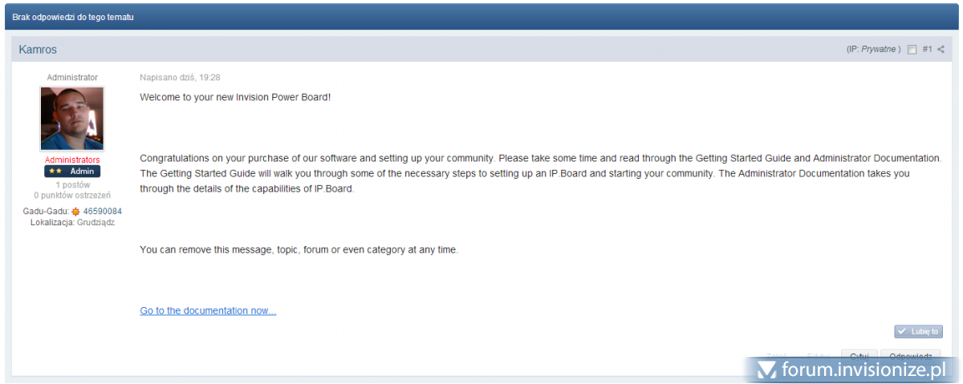Click the '1 postów' post count
The width and height of the screenshot is (963, 384).
(72, 184)
